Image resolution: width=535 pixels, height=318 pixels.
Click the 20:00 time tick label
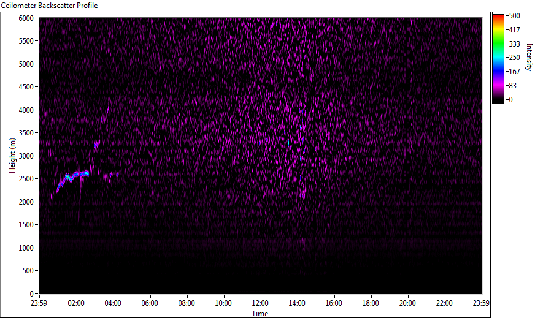click(x=408, y=303)
